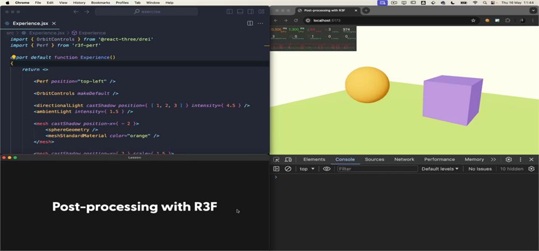This screenshot has width=539, height=251.
Task: View site information for localhost
Action: [x=308, y=20]
